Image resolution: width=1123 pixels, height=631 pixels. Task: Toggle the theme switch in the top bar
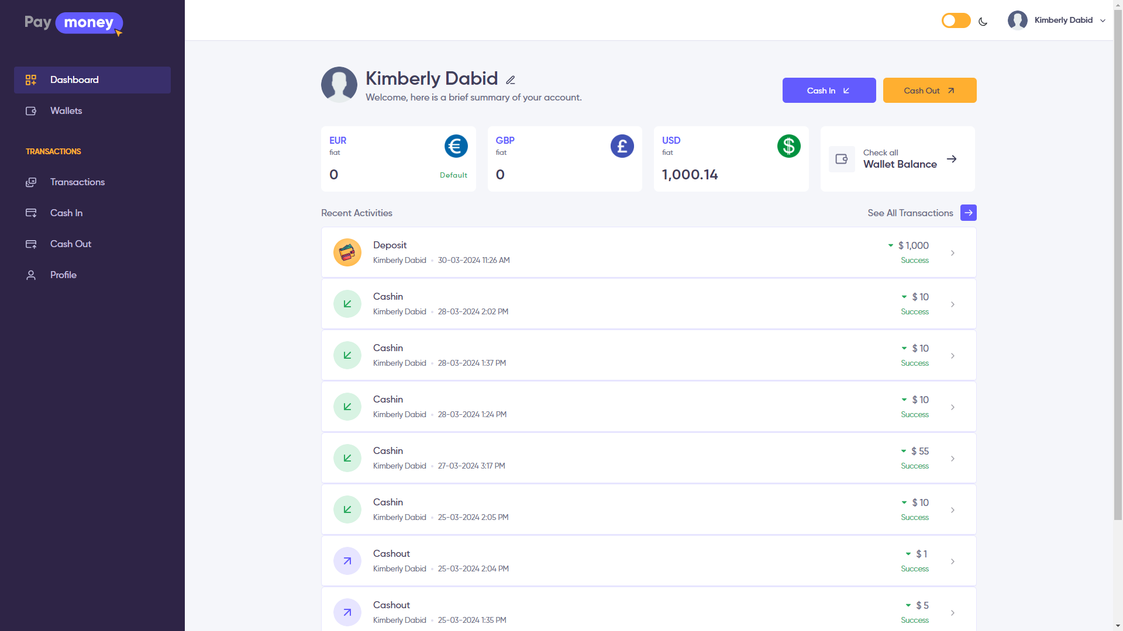tap(956, 20)
